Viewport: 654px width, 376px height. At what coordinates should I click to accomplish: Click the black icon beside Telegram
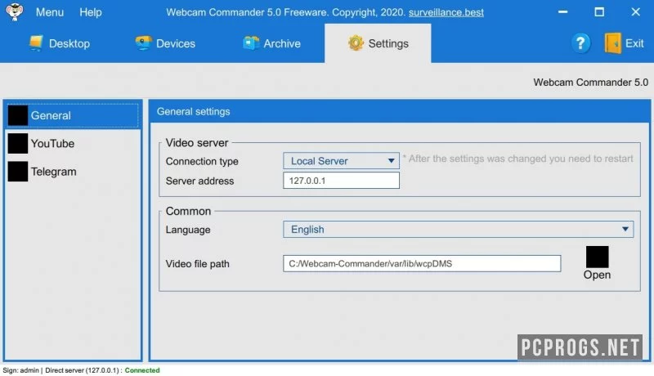(18, 172)
